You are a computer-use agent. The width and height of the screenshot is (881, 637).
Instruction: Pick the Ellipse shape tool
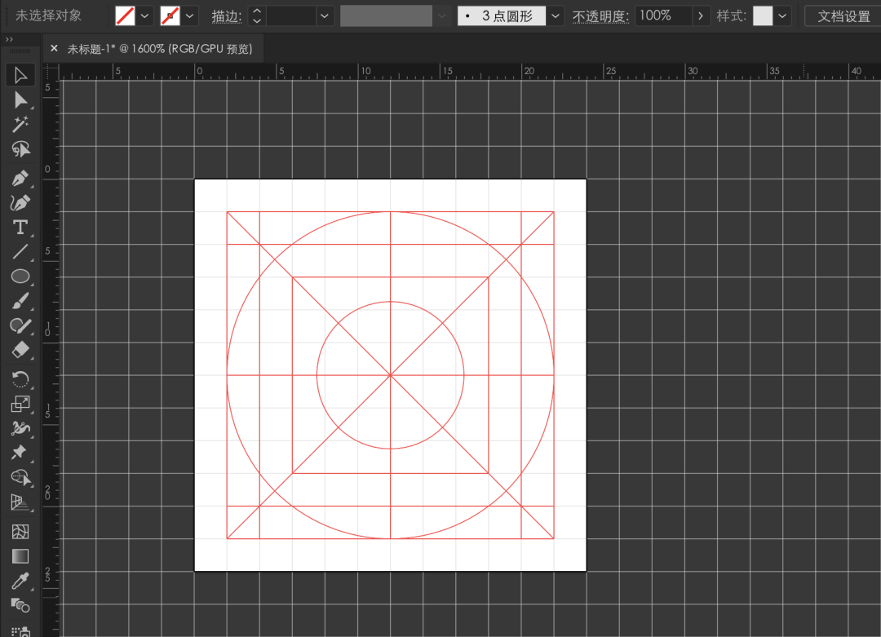click(20, 276)
